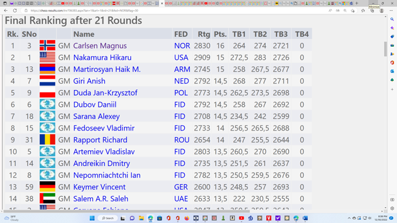Open Nakamura Hikaru player link
Viewport: 397px width, 223px height.
(102, 57)
